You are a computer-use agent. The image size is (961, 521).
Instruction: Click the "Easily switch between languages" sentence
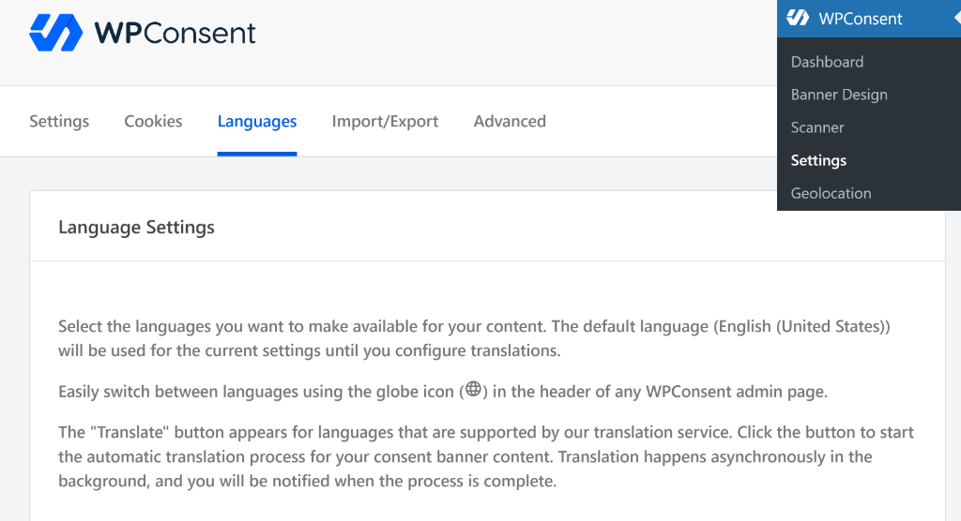coord(253,392)
